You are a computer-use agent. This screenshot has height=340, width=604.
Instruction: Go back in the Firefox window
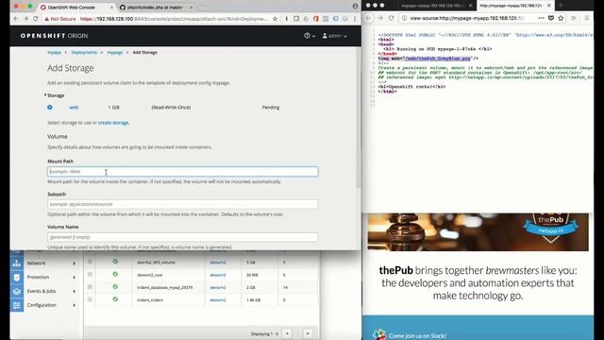(x=369, y=18)
